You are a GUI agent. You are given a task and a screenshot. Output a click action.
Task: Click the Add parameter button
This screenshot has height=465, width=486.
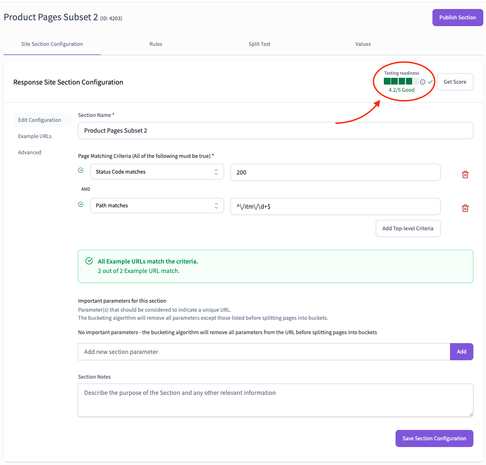click(x=462, y=351)
